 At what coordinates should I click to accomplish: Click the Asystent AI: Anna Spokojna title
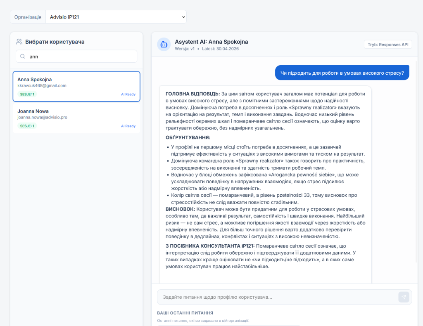click(x=211, y=42)
